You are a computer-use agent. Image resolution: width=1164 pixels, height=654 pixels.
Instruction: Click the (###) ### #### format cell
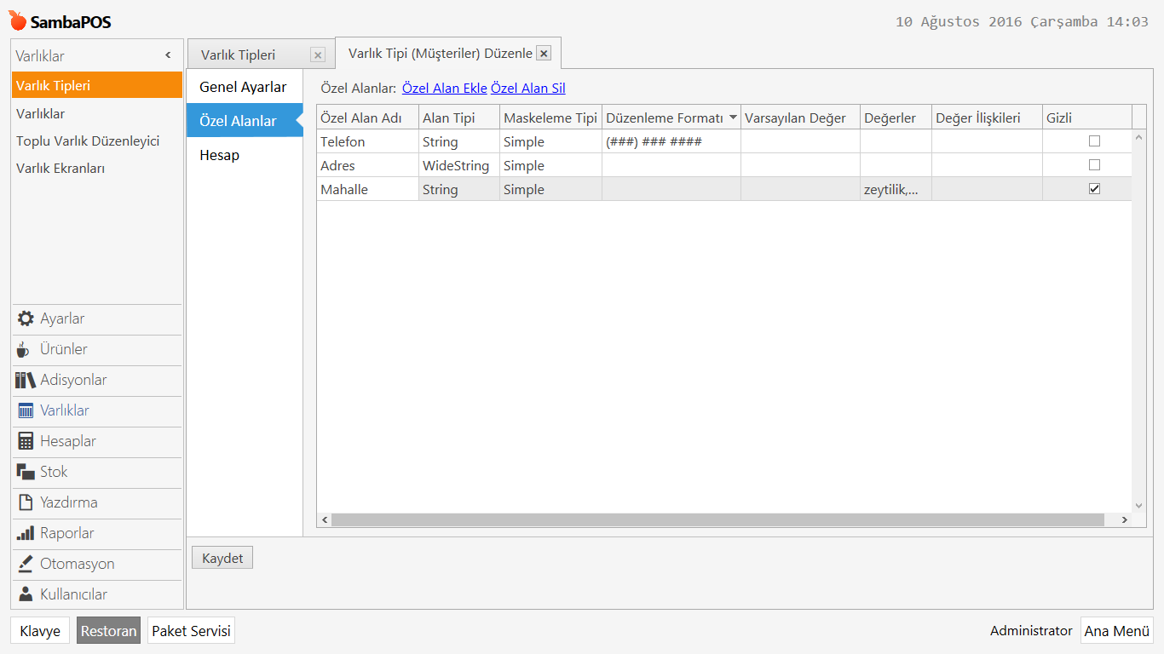pyautogui.click(x=671, y=141)
